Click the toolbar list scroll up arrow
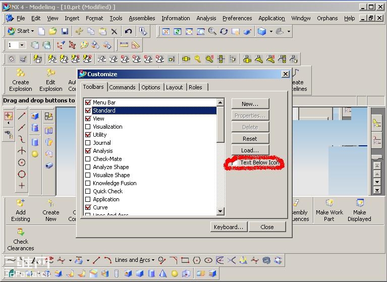 (x=220, y=102)
